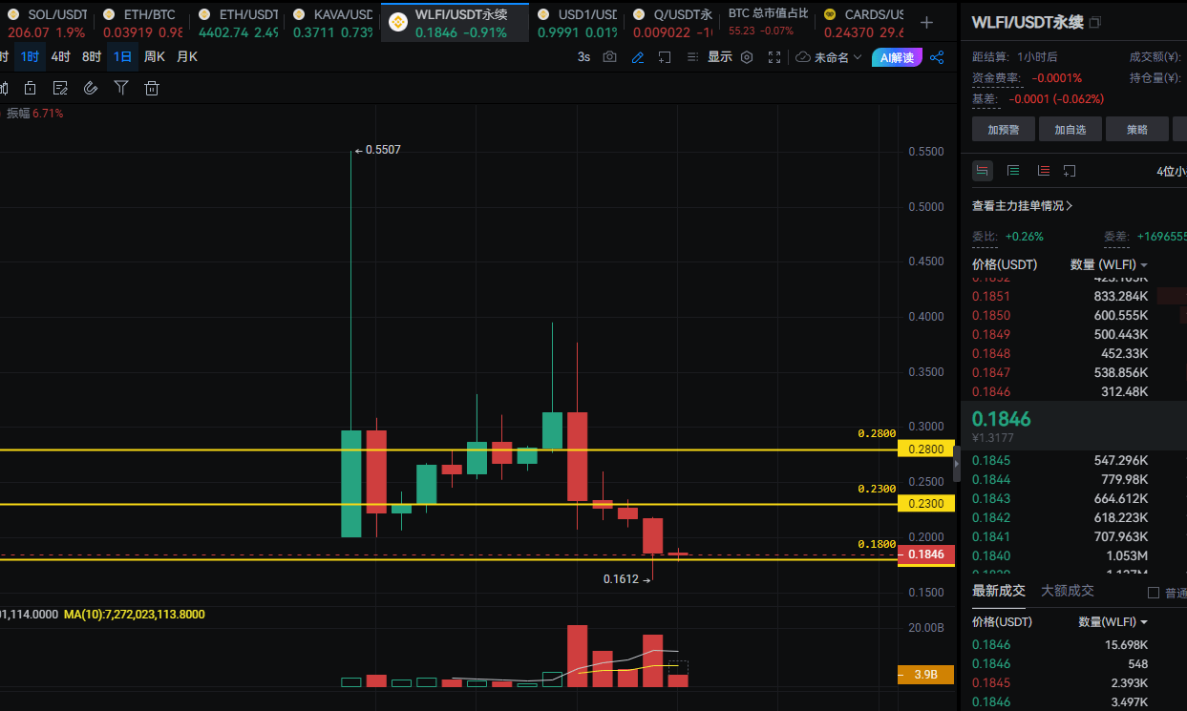Click the MA(10) volume indicator label
This screenshot has height=711, width=1187.
click(134, 615)
